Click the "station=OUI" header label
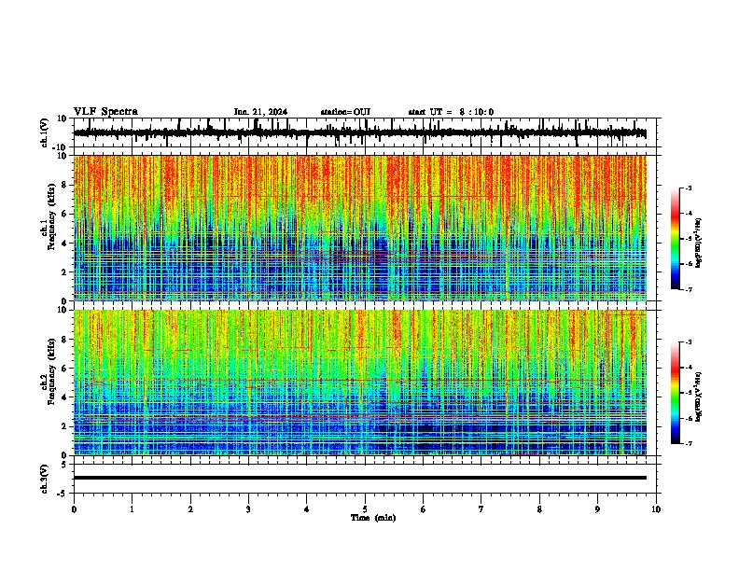The width and height of the screenshot is (739, 571). point(345,112)
